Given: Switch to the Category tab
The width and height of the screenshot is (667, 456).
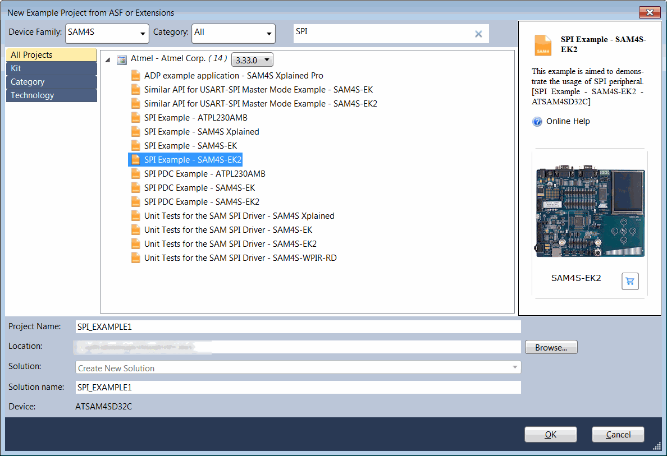Looking at the screenshot, I should pyautogui.click(x=52, y=82).
